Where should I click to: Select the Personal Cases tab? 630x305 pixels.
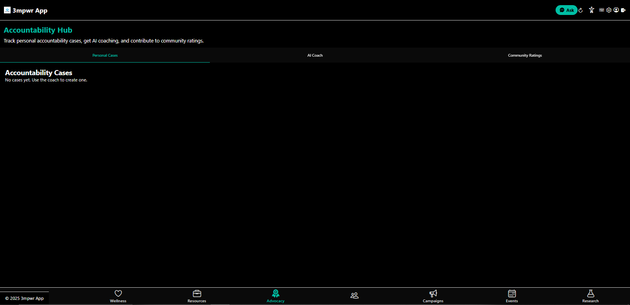(x=105, y=55)
